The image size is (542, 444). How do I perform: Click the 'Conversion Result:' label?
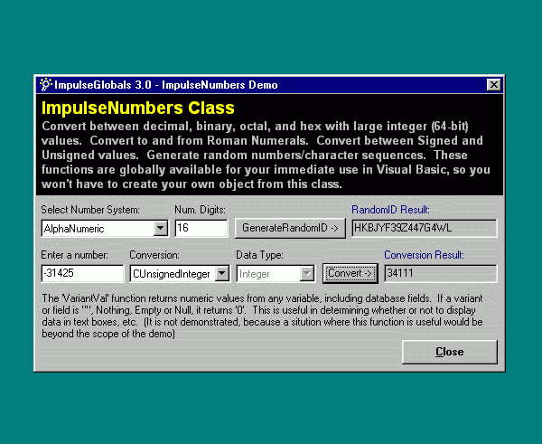pos(425,255)
